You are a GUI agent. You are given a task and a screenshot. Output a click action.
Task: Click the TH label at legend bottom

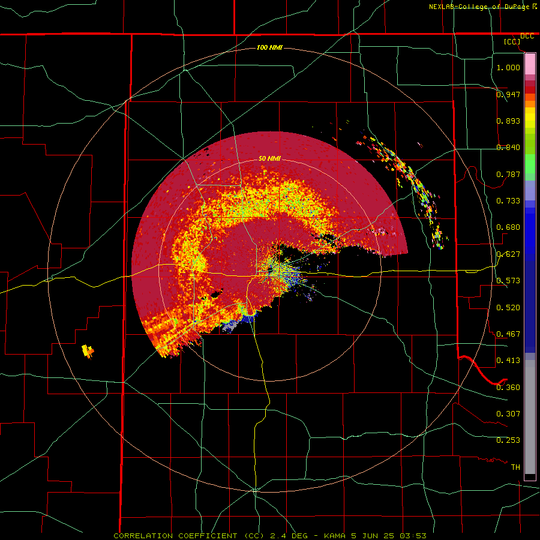coord(515,467)
